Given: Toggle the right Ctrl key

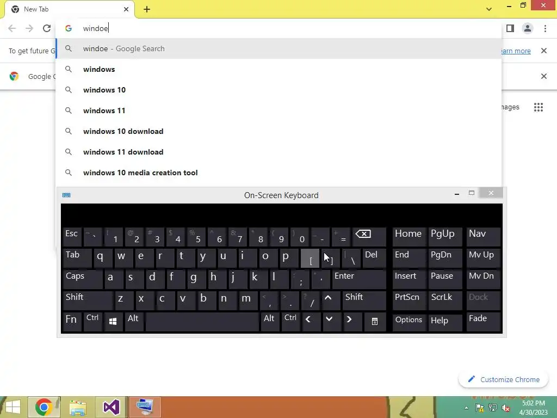Looking at the screenshot, I should (x=290, y=322).
